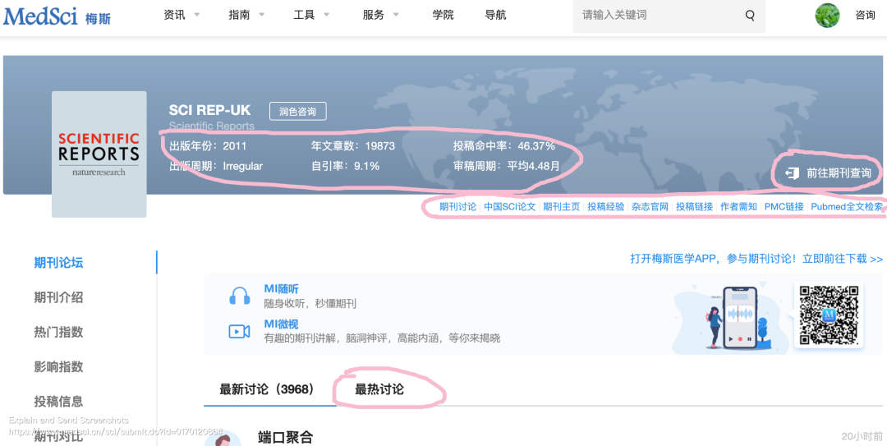This screenshot has height=446, width=887.
Task: Expand the 资讯 dropdown menu
Action: click(182, 15)
